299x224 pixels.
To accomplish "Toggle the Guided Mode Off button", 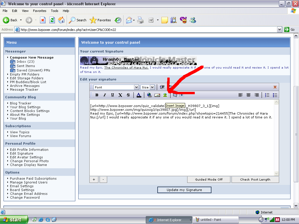I will [x=209, y=179].
